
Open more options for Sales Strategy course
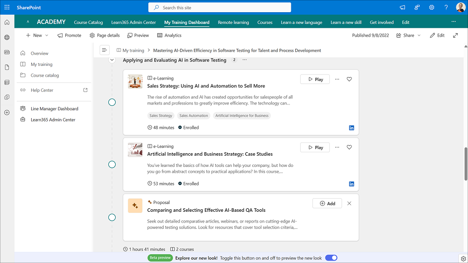[x=337, y=79]
